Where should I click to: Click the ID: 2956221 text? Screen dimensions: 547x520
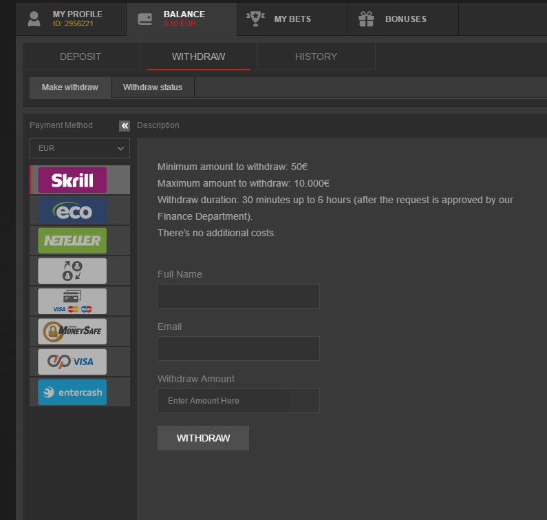73,23
